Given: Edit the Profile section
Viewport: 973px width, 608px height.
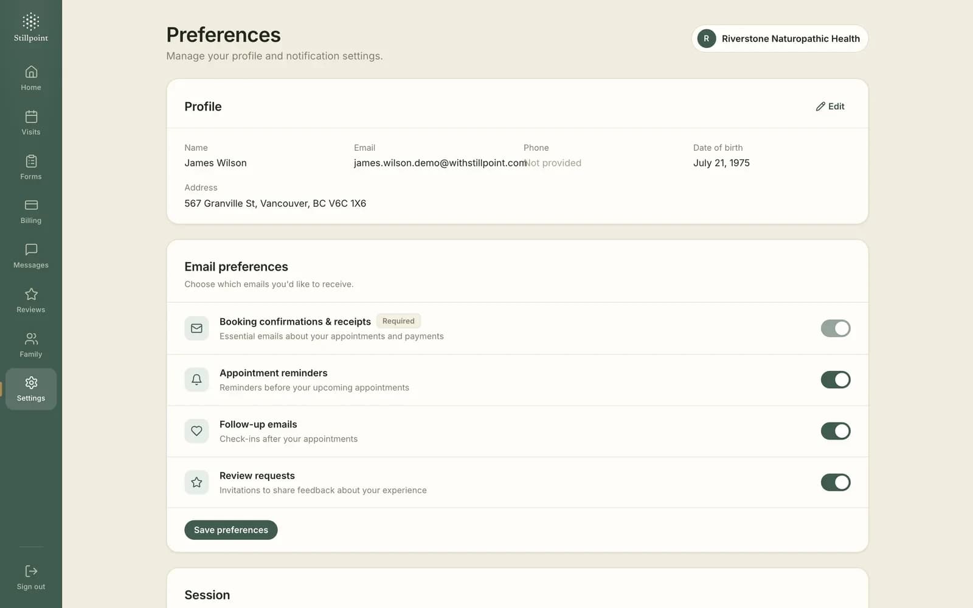Looking at the screenshot, I should click(830, 106).
